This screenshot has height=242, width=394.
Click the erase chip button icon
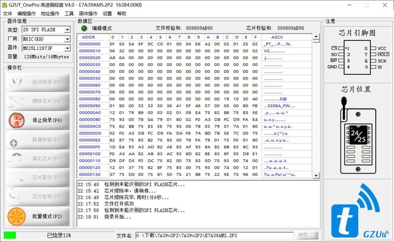click(16, 101)
